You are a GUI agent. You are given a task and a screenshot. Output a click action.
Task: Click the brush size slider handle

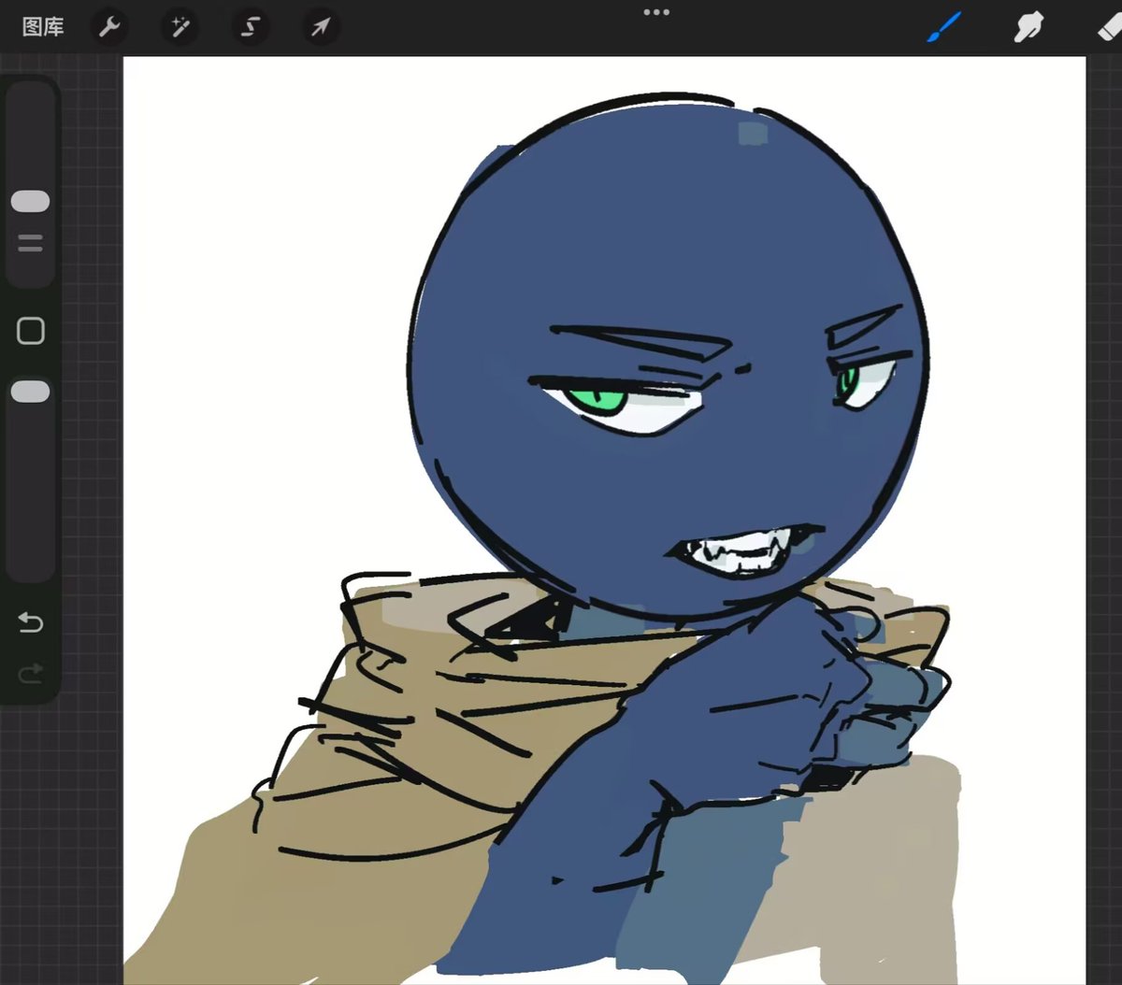30,202
